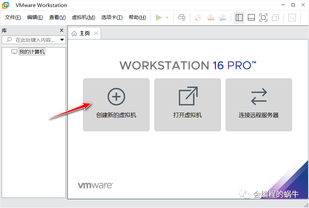Open the 文件(F) menu
This screenshot has height=208, width=309.
click(x=13, y=17)
